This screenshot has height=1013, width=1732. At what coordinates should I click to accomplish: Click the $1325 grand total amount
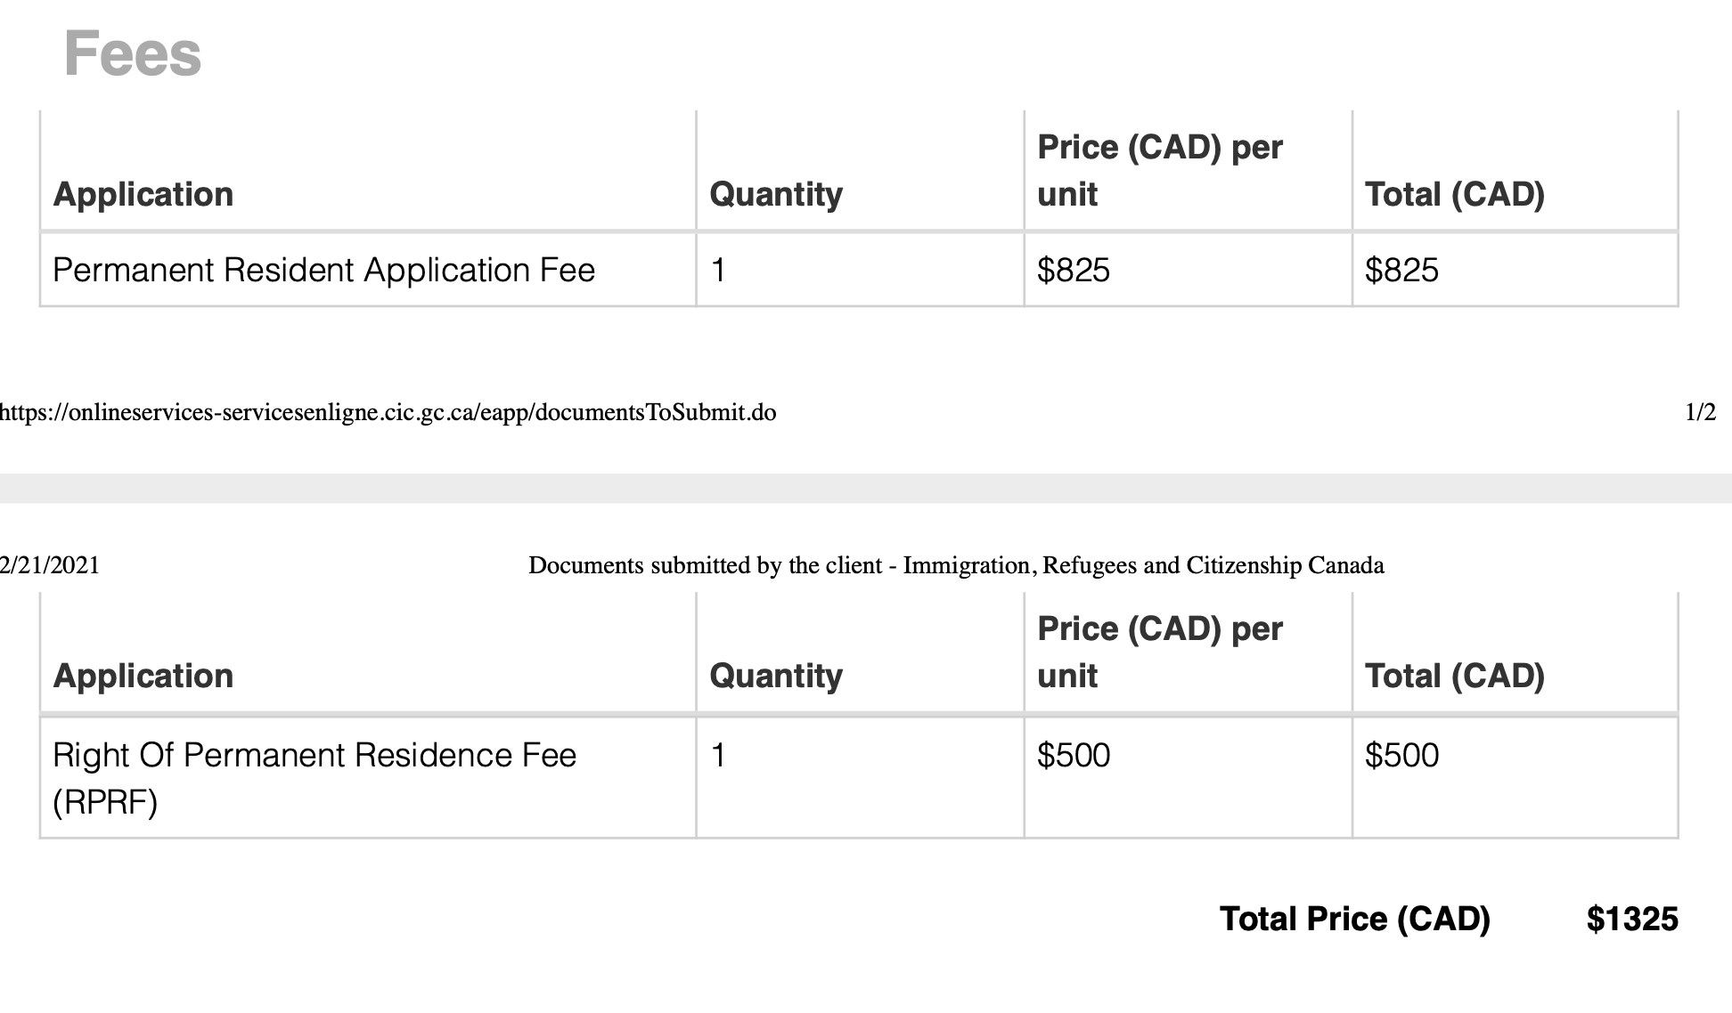pos(1632,919)
